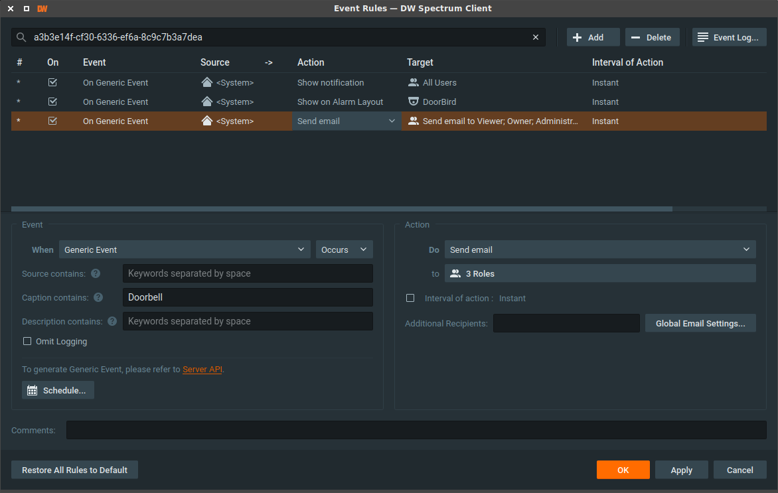
Task: Click the Cancel button
Action: click(739, 470)
